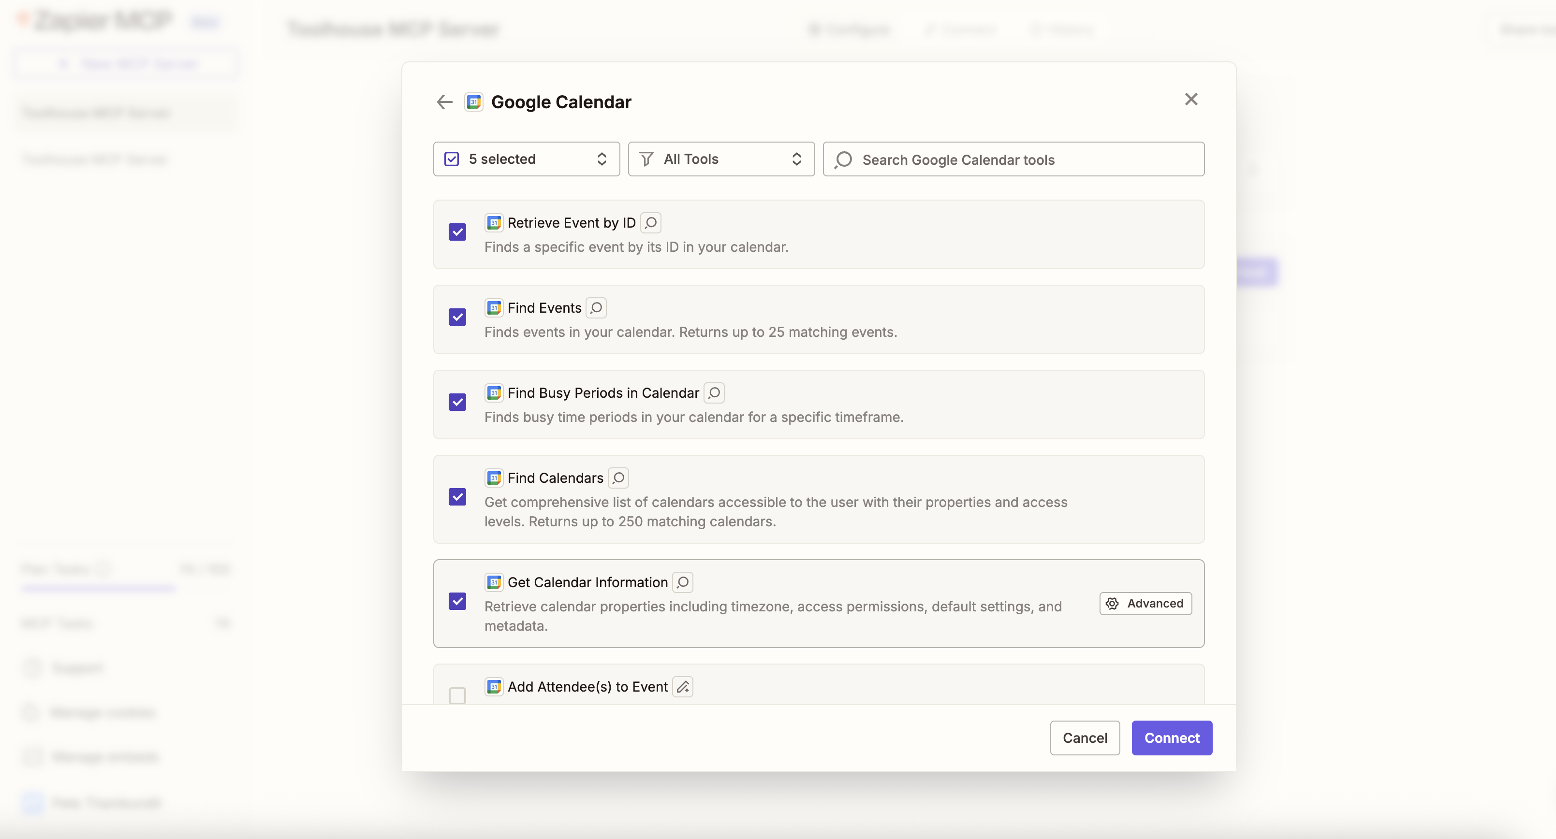The image size is (1556, 839).
Task: Focus the Search Google Calendar tools field
Action: tap(1027, 159)
